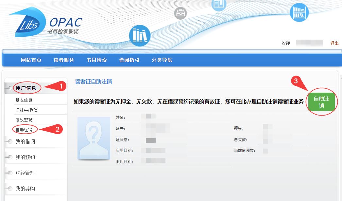Click the gray inbox tray icon
The width and height of the screenshot is (342, 201).
click(180, 13)
